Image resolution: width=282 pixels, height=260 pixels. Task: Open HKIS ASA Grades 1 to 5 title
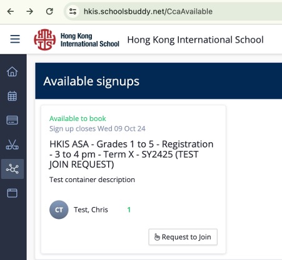[x=131, y=154]
